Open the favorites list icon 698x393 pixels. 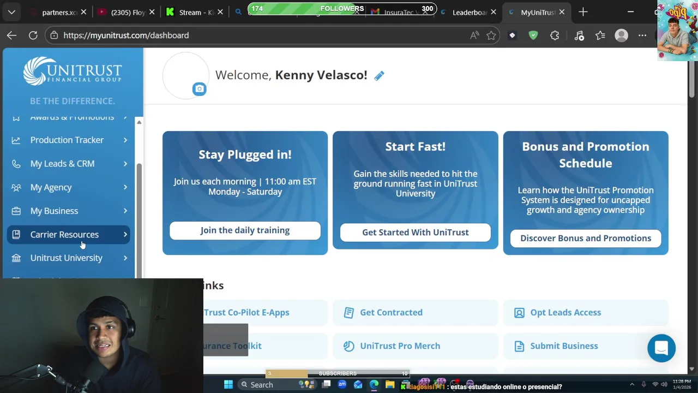600,35
